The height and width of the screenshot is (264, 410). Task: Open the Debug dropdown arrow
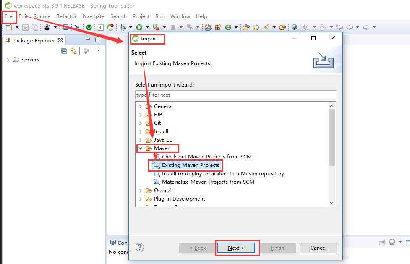[x=131, y=27]
